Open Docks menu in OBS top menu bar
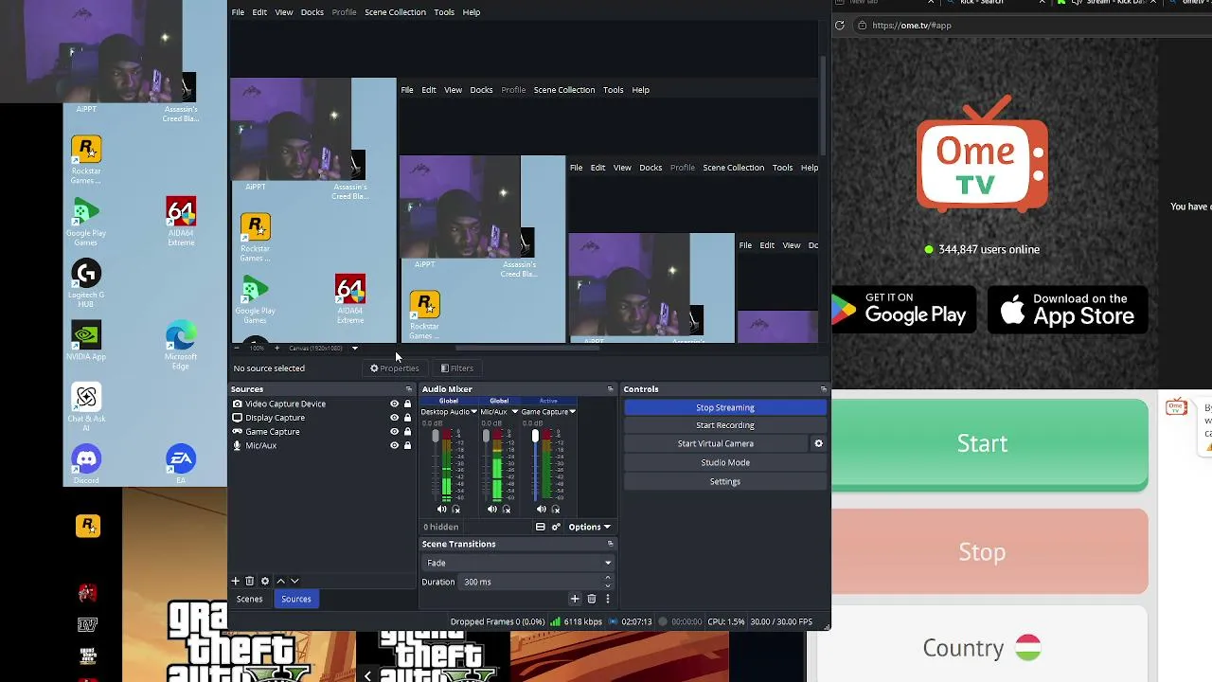1212x682 pixels. click(312, 12)
